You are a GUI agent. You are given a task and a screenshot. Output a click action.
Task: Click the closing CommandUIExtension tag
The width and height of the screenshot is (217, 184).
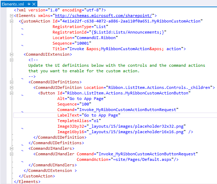coord(50,171)
